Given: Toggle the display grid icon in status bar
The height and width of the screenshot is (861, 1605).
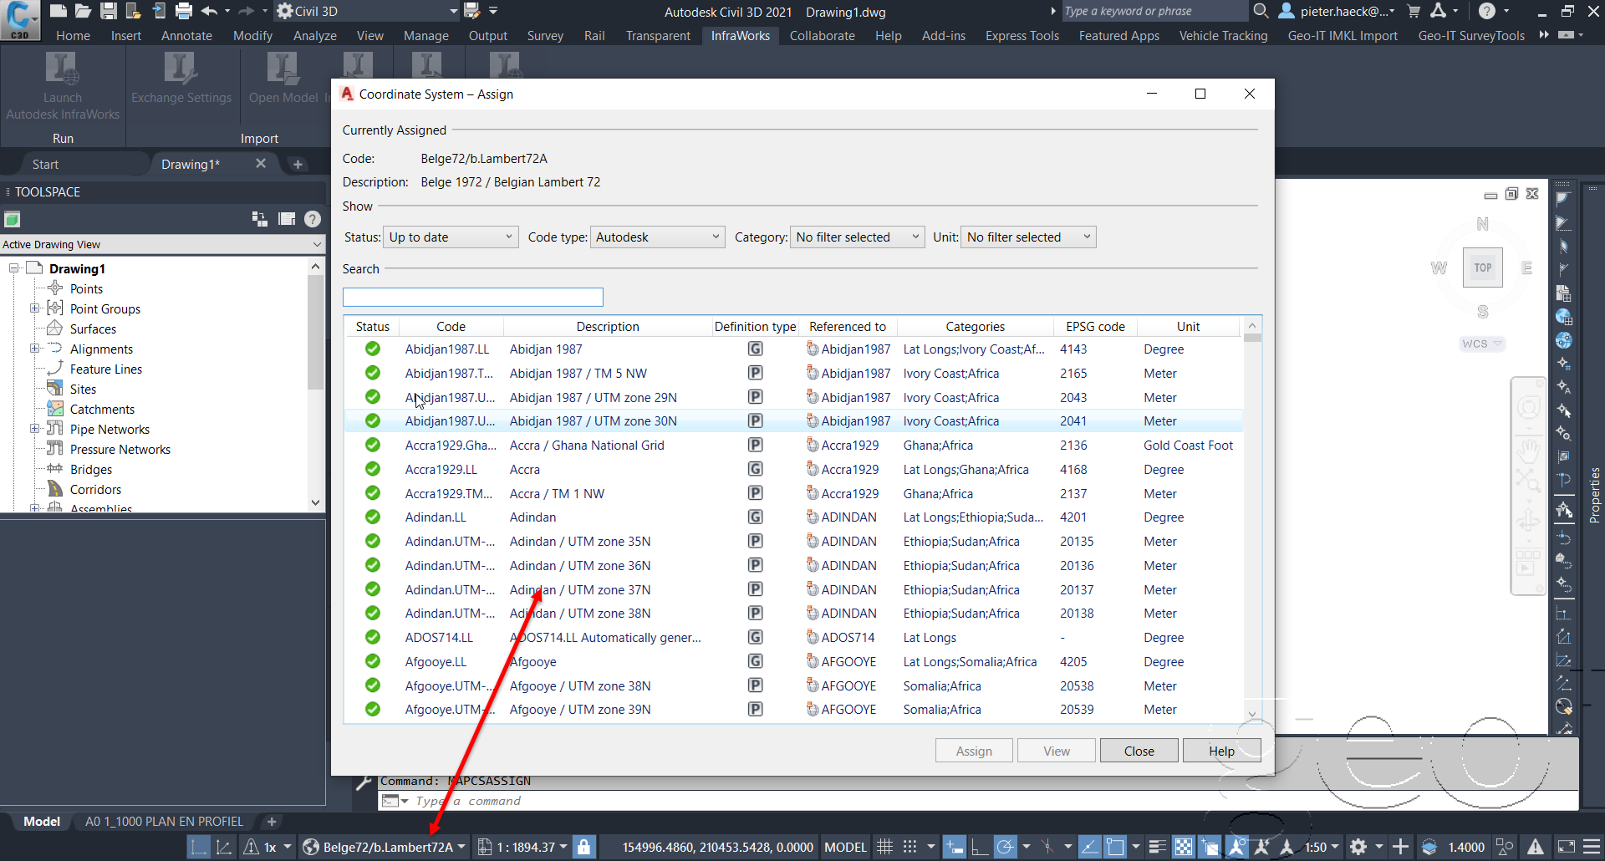Looking at the screenshot, I should pyautogui.click(x=885, y=847).
